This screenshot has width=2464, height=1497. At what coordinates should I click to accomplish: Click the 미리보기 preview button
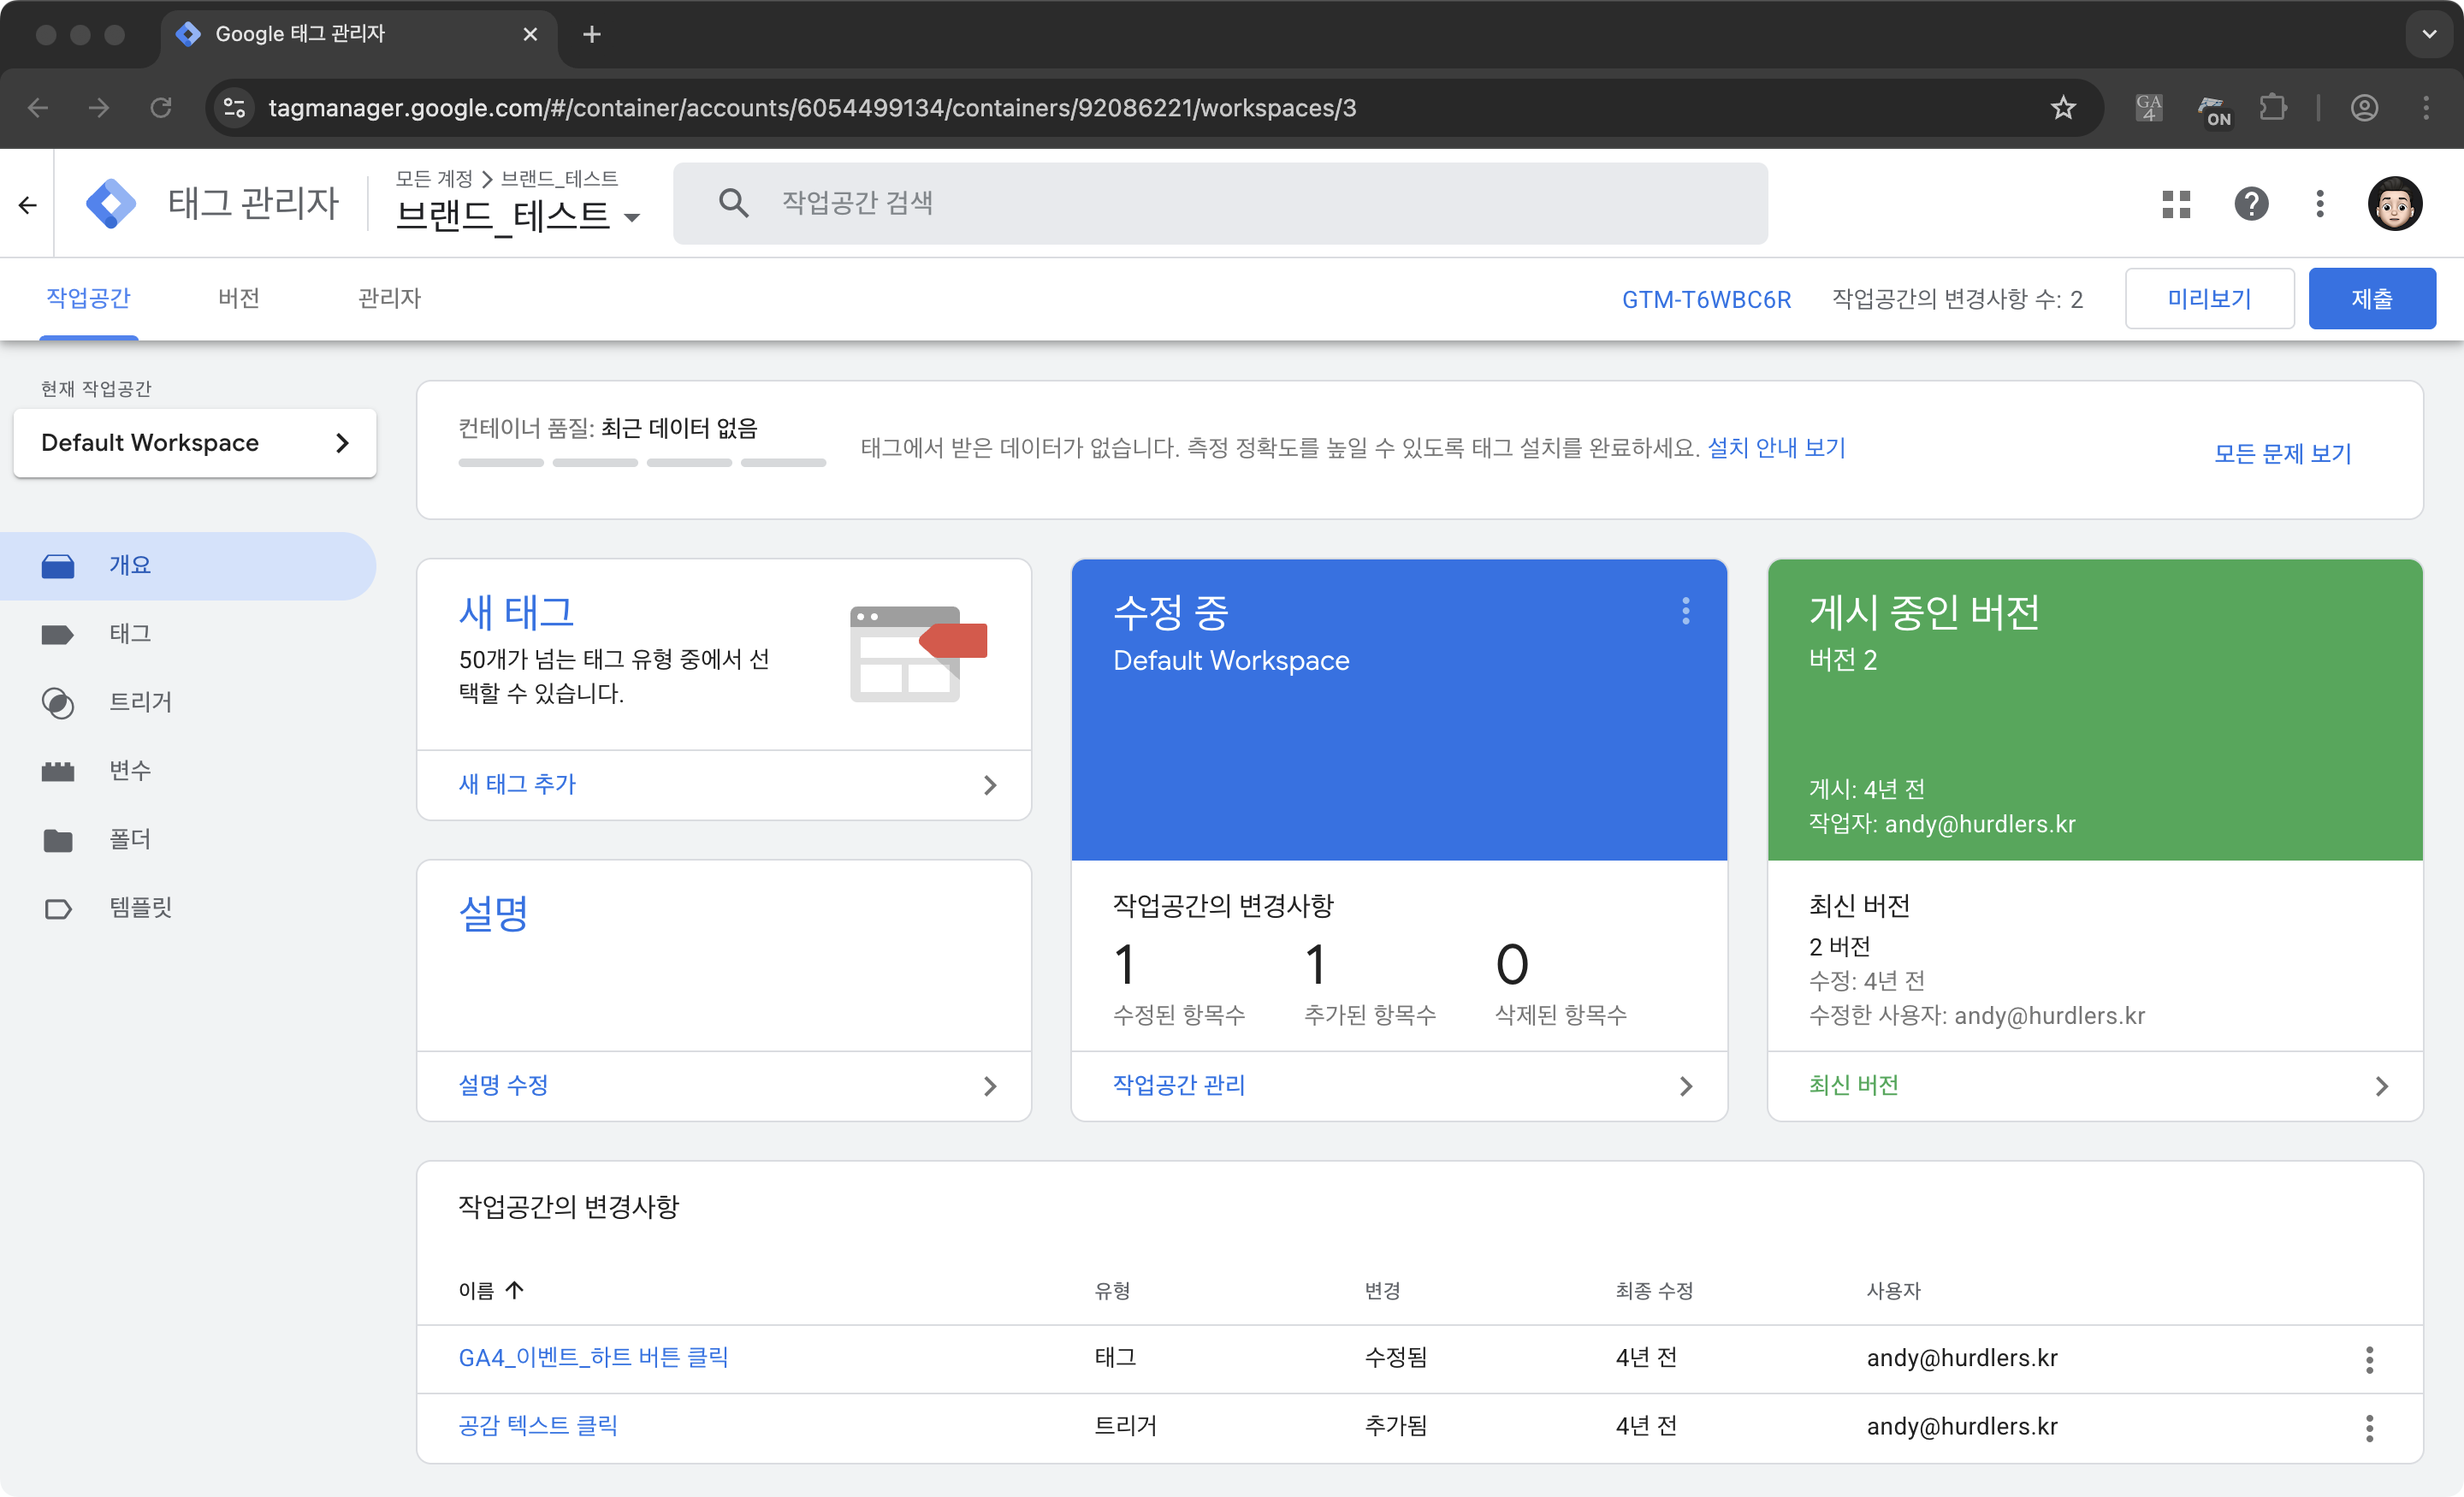pos(2209,298)
